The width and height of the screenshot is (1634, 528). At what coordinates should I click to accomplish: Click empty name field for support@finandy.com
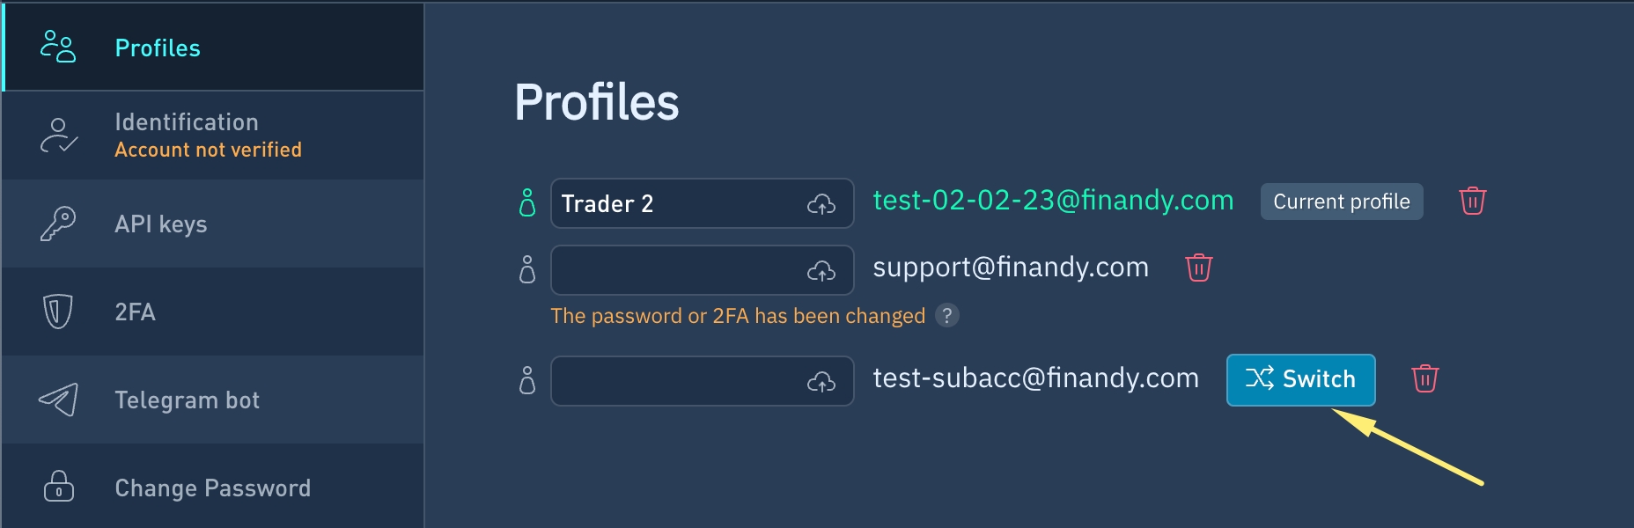click(x=702, y=270)
